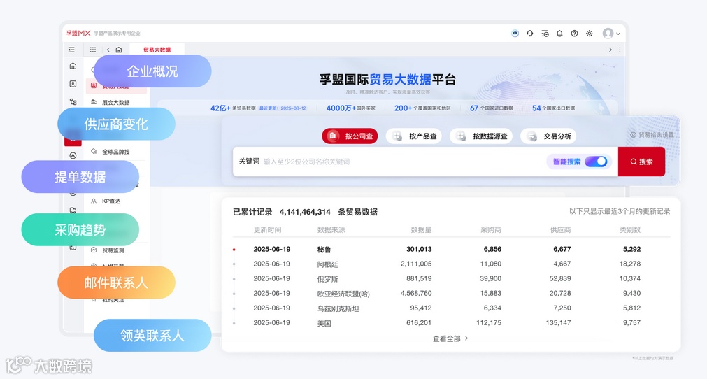The height and width of the screenshot is (379, 707).
Task: Open 贸易监测 in the side menu
Action: point(113,250)
